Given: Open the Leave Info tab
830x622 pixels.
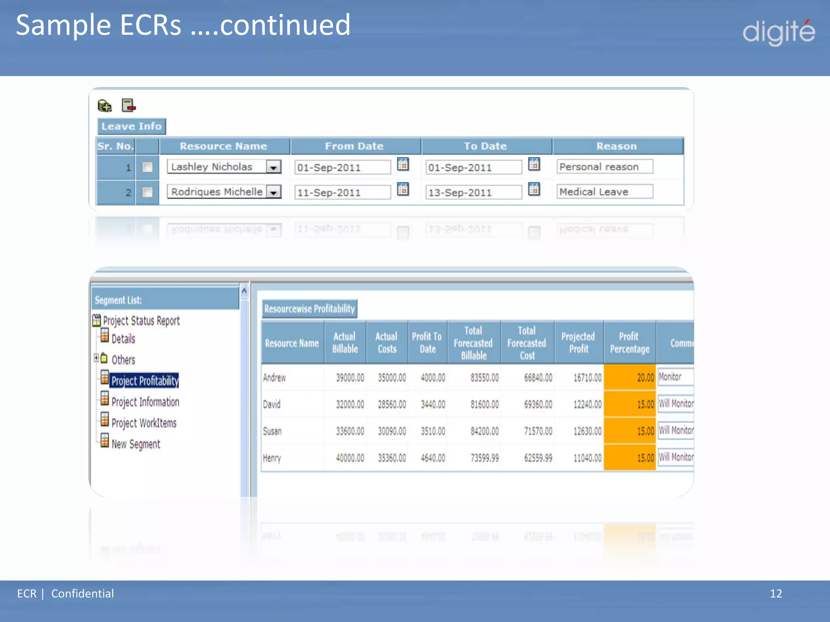Looking at the screenshot, I should tap(131, 126).
